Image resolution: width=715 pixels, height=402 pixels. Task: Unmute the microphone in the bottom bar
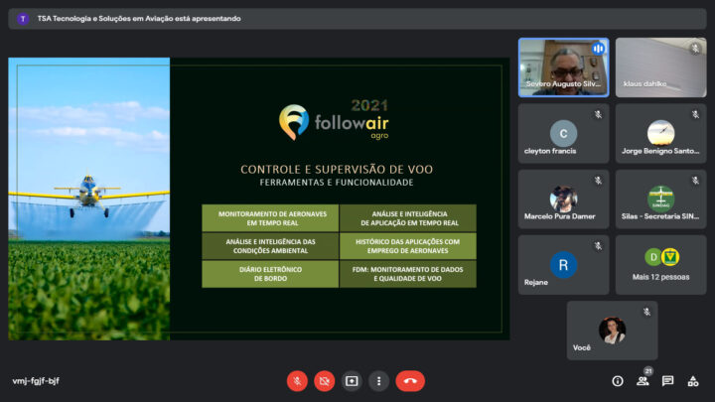pos(297,380)
